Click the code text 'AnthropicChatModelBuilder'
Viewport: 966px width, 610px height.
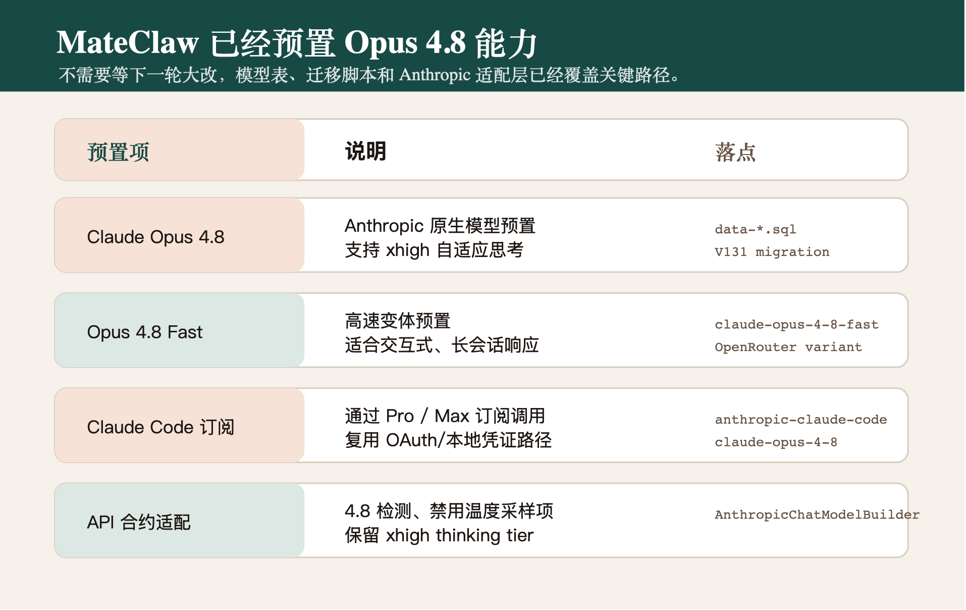(817, 515)
